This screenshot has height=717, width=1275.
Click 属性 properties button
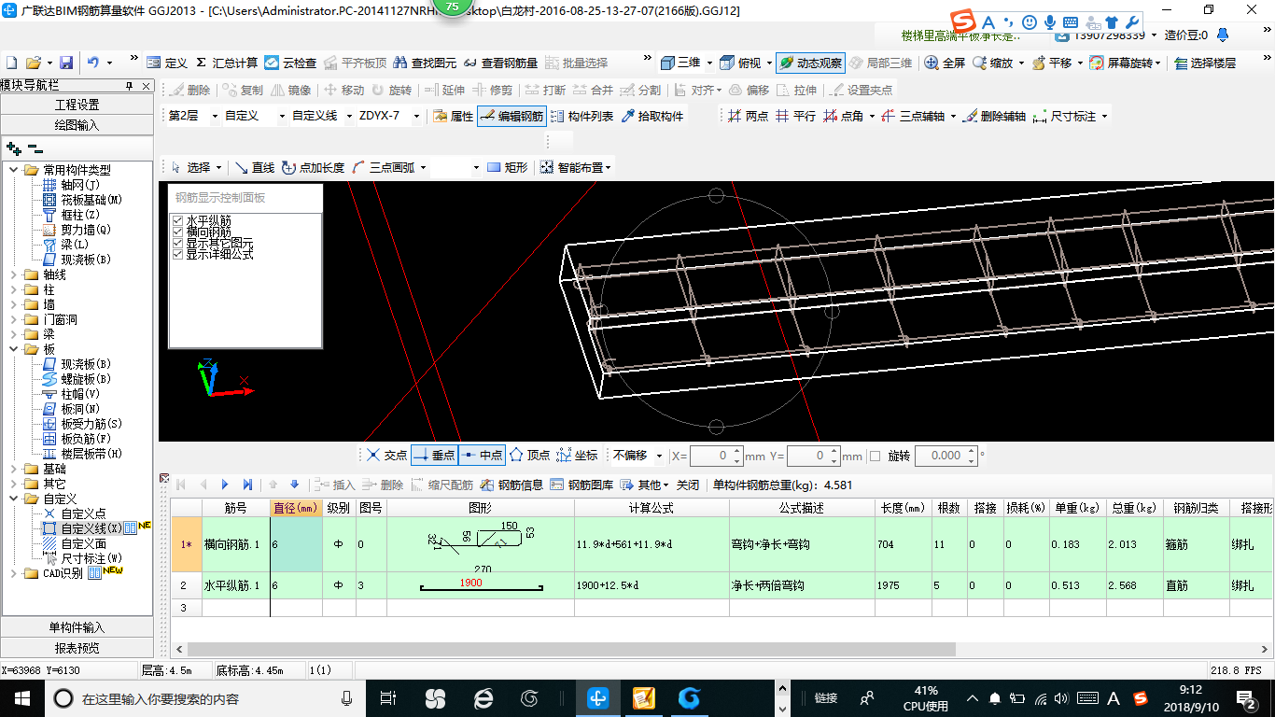pos(454,117)
